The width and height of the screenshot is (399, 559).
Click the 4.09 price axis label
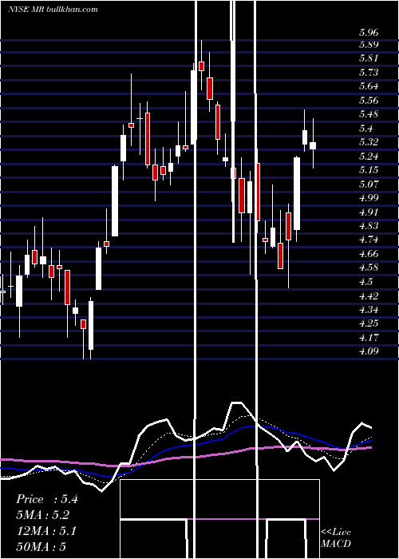pos(369,351)
